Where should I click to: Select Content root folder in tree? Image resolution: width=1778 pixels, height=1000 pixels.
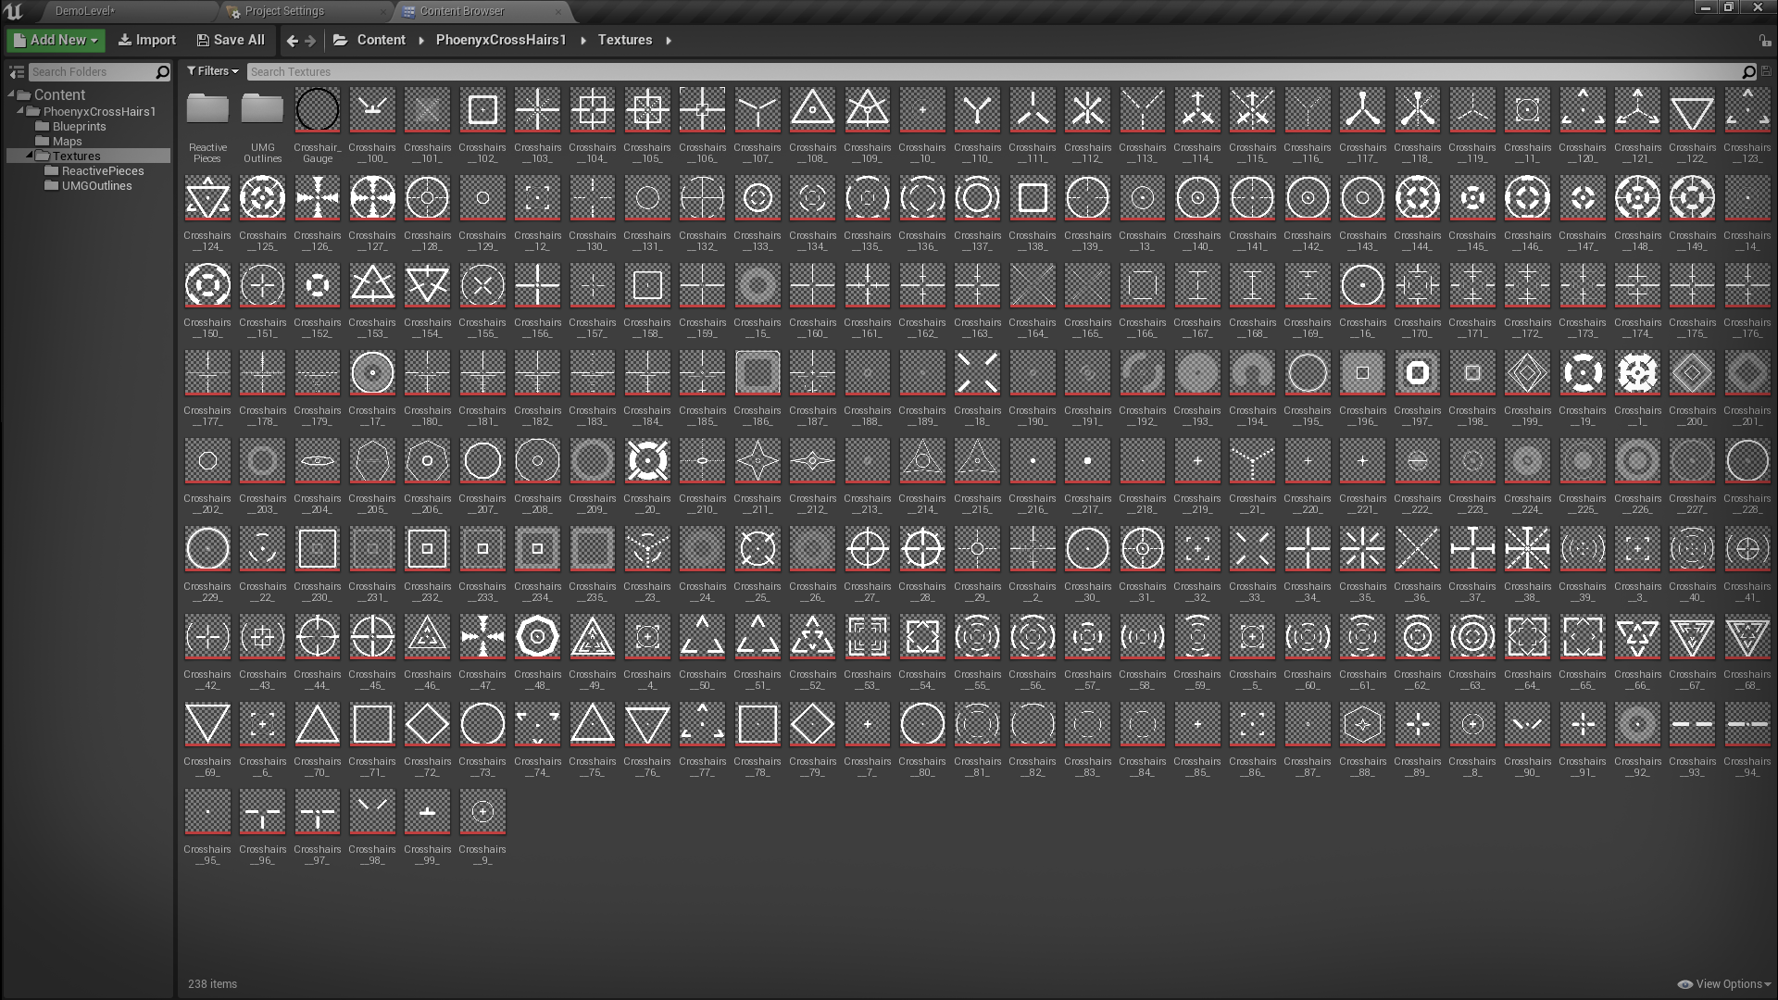pyautogui.click(x=59, y=94)
